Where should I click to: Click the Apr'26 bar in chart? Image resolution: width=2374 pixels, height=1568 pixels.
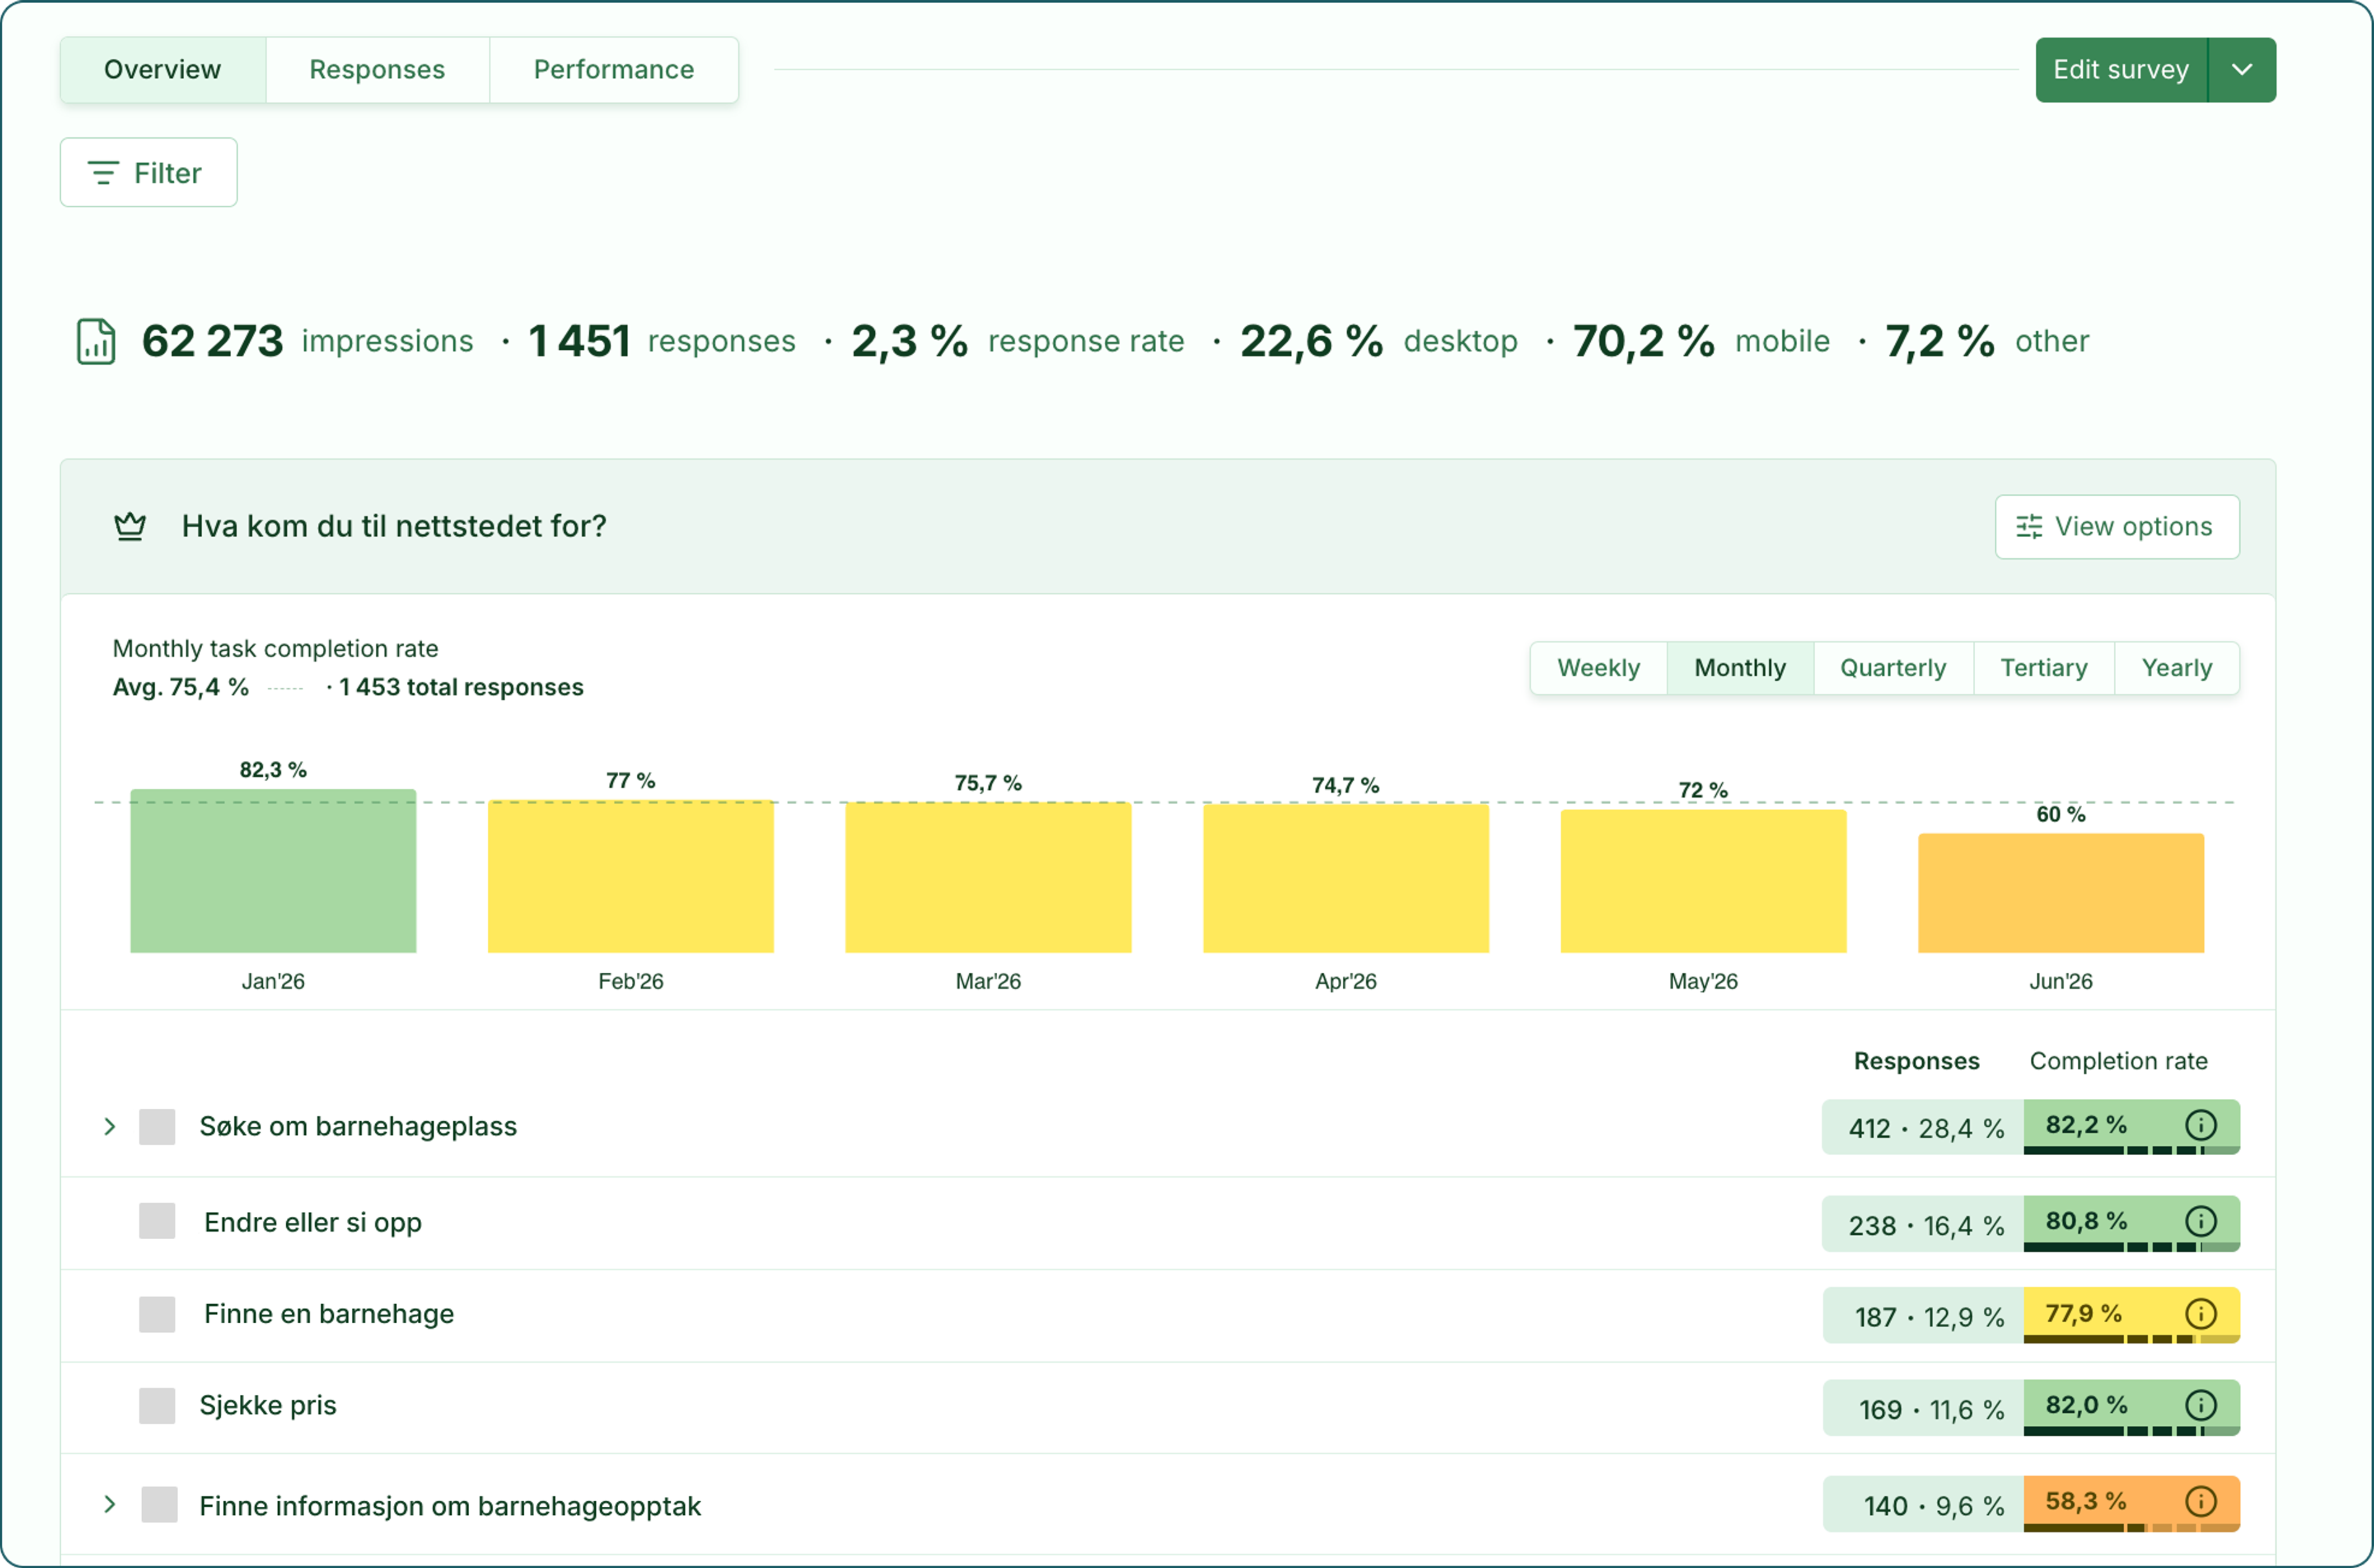tap(1346, 879)
